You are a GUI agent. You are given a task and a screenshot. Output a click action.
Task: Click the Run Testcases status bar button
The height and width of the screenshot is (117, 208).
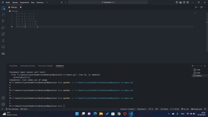pyautogui.click(x=12, y=109)
